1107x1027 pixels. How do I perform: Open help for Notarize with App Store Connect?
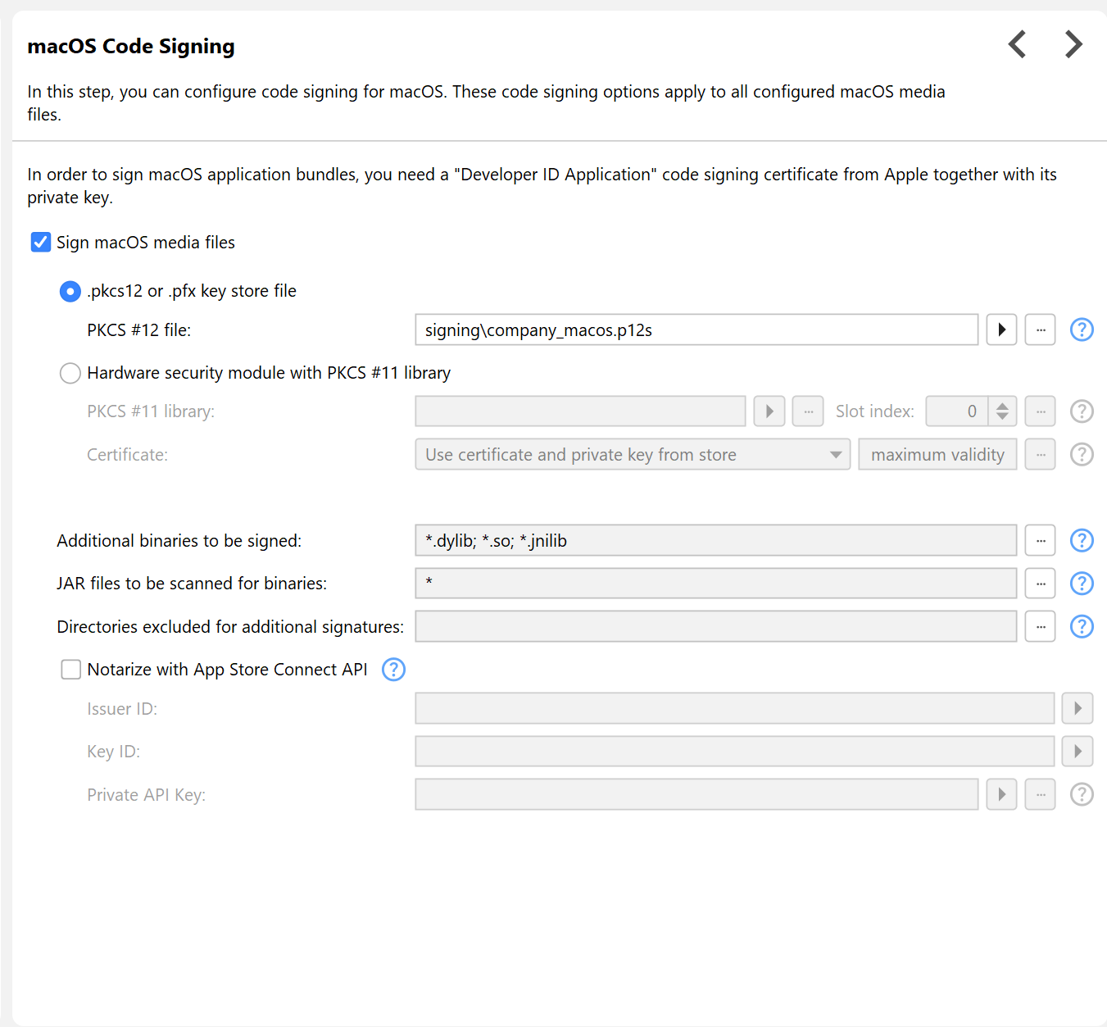[x=393, y=670]
